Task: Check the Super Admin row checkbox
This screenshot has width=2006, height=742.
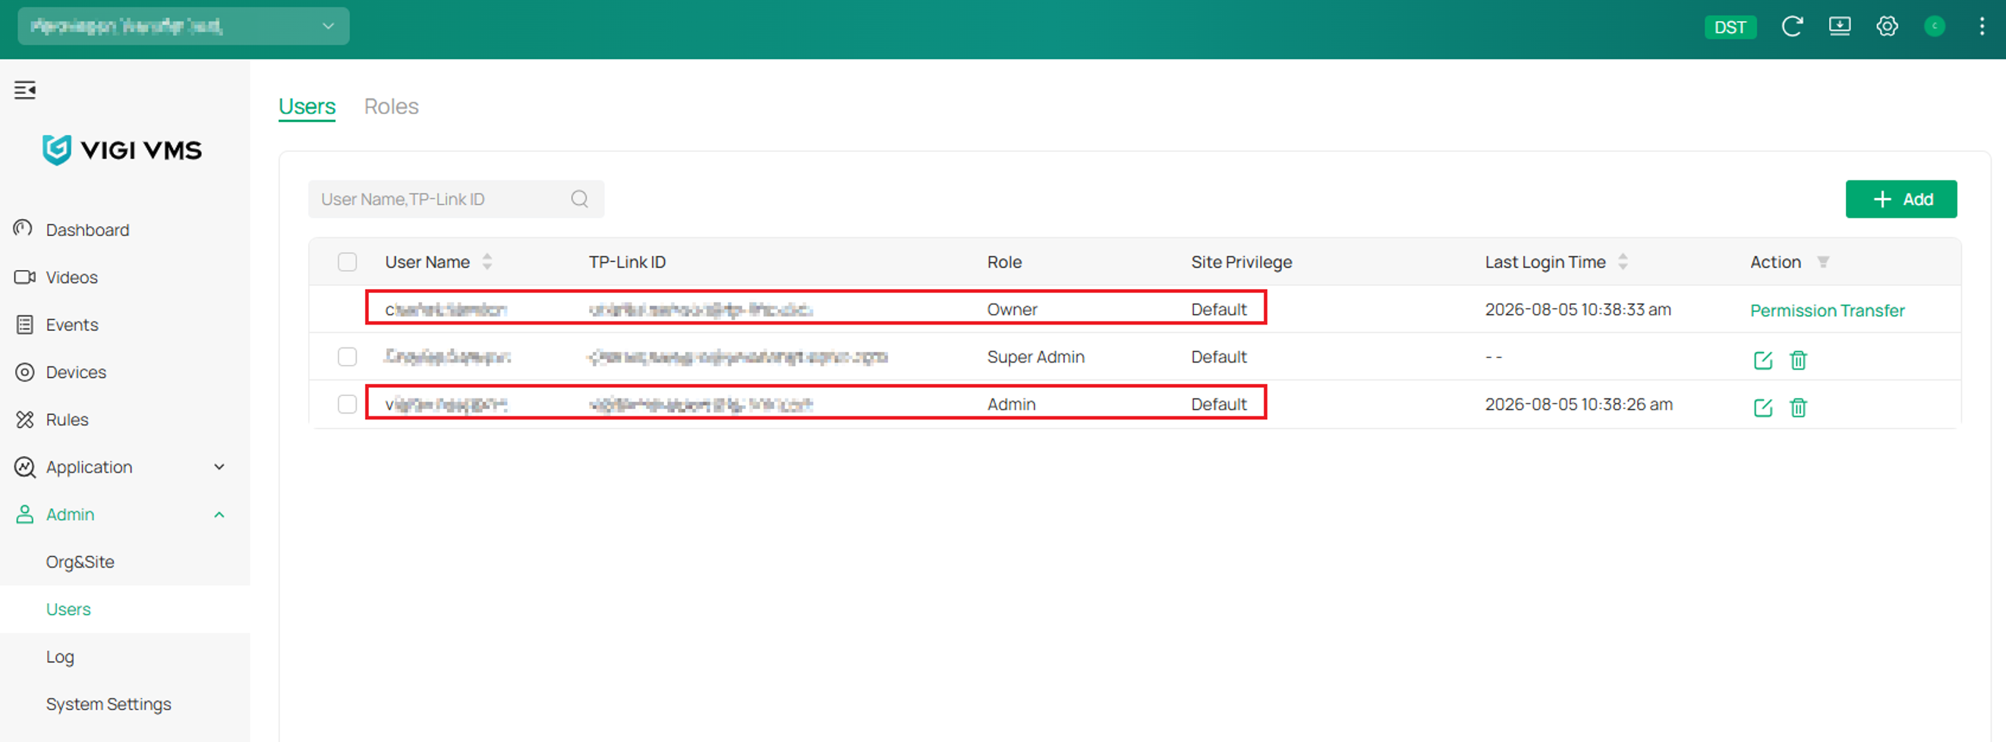Action: (x=348, y=357)
